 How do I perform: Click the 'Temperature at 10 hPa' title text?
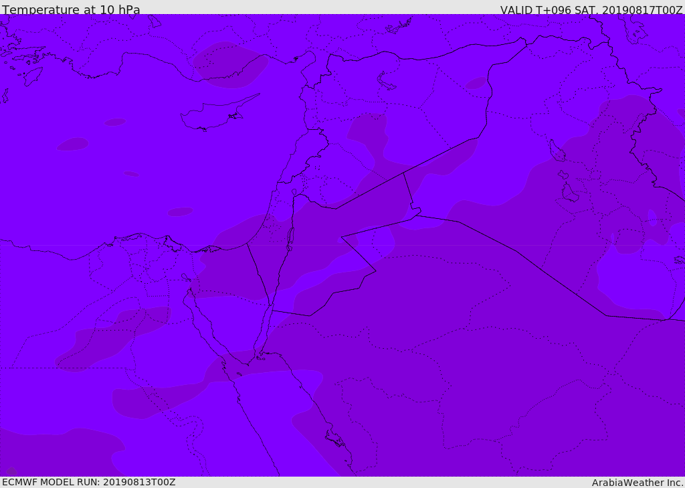coord(71,9)
